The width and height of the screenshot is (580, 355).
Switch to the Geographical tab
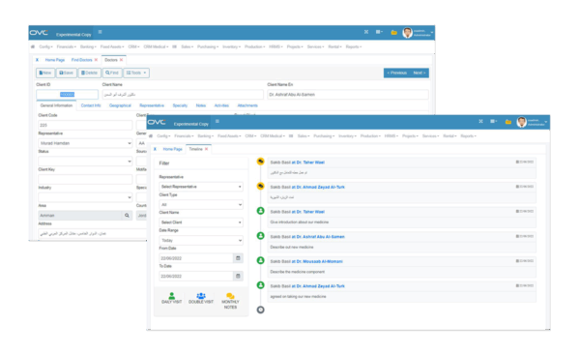(x=120, y=105)
